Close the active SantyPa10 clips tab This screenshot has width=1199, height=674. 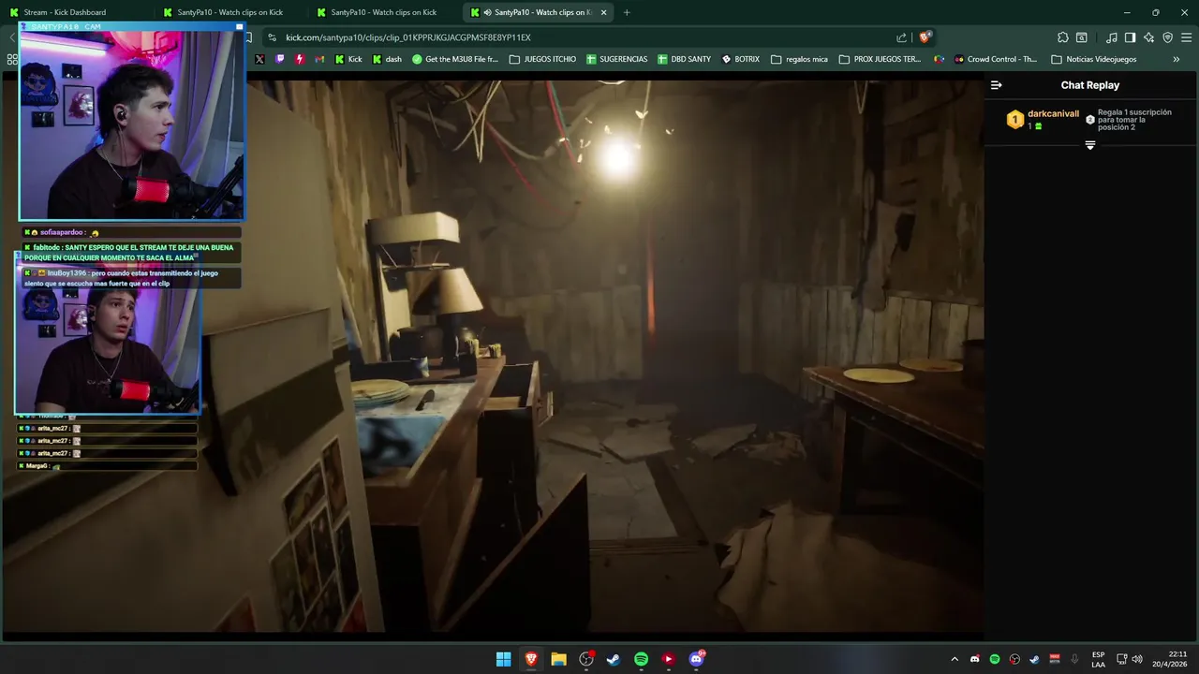click(603, 12)
